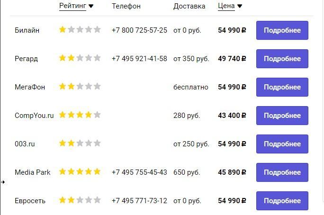This screenshot has height=215, width=324.
Task: Click the arrow next to Цена header
Action: [x=240, y=7]
